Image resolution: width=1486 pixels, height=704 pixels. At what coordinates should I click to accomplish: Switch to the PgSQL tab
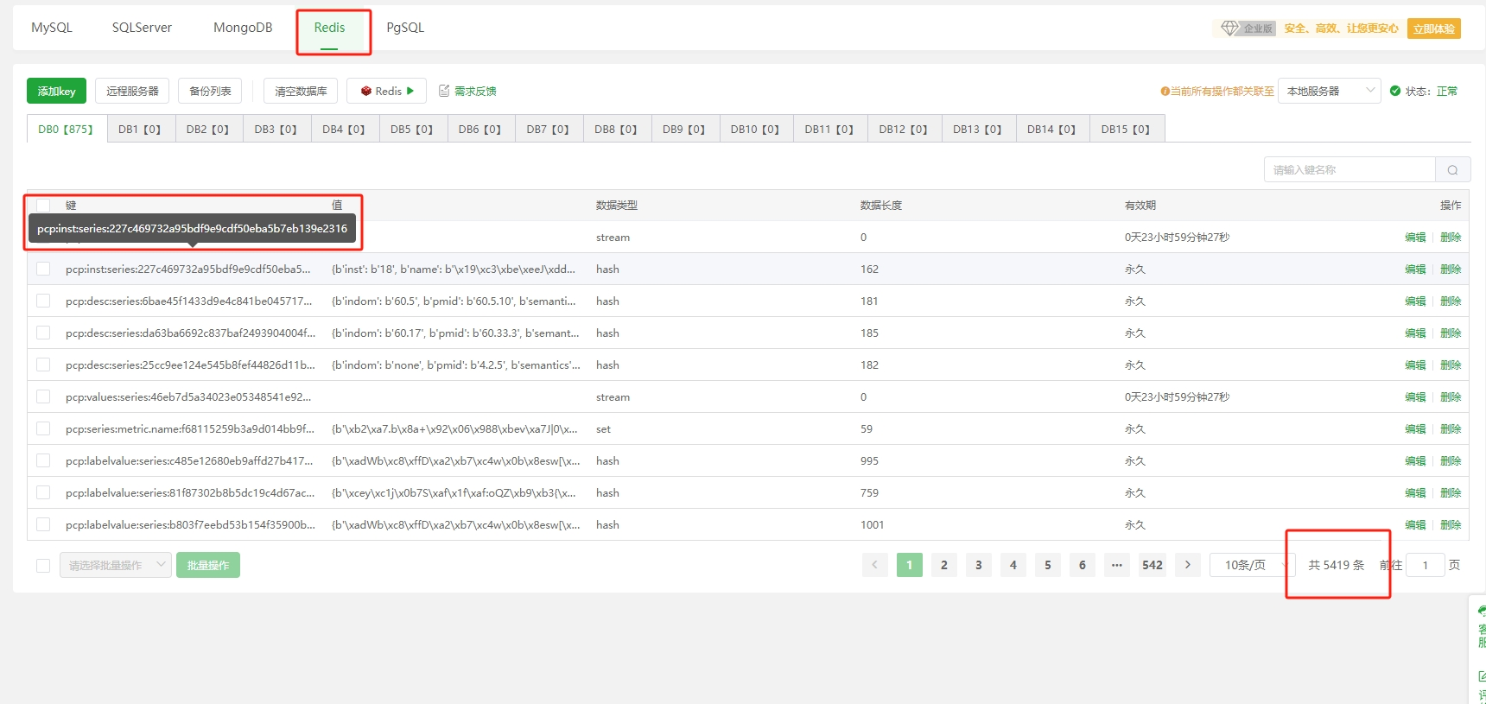pyautogui.click(x=405, y=28)
